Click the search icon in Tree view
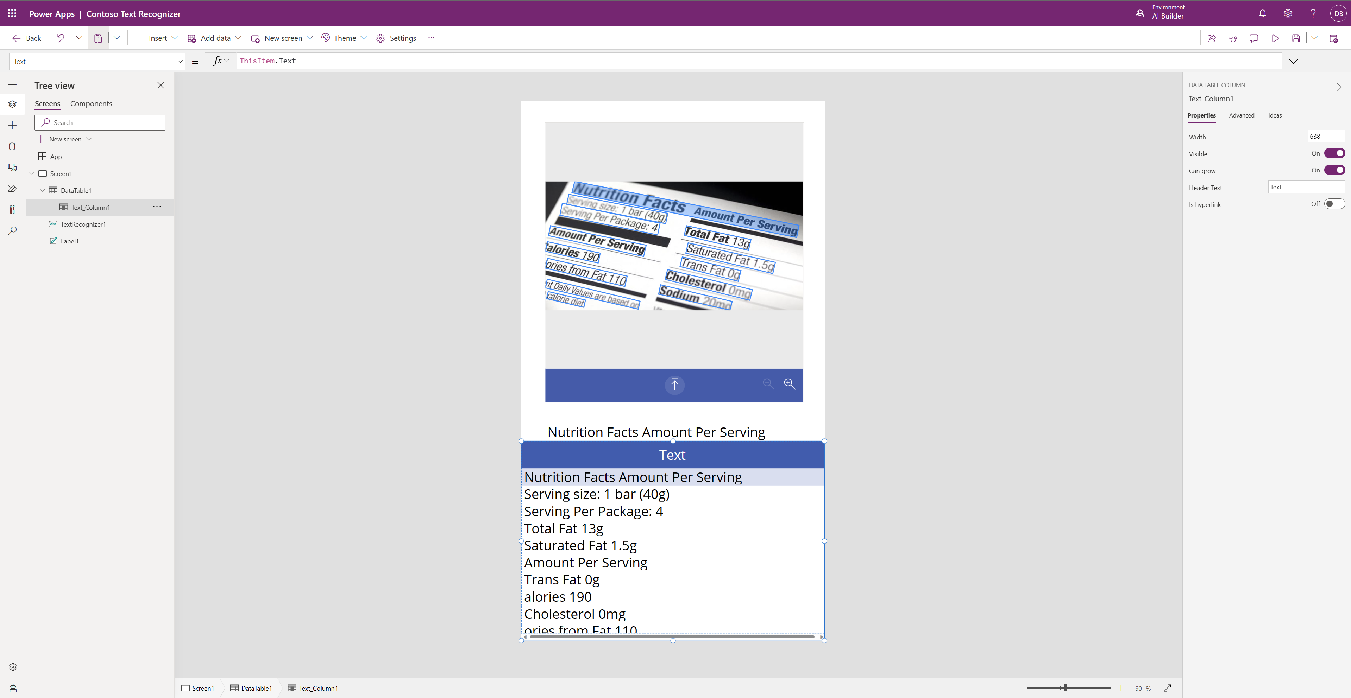Image resolution: width=1351 pixels, height=698 pixels. click(x=44, y=122)
